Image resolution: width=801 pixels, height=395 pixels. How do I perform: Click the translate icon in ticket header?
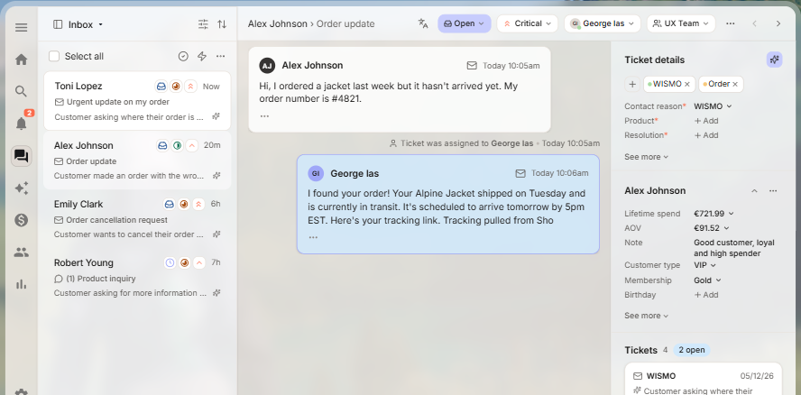[423, 23]
